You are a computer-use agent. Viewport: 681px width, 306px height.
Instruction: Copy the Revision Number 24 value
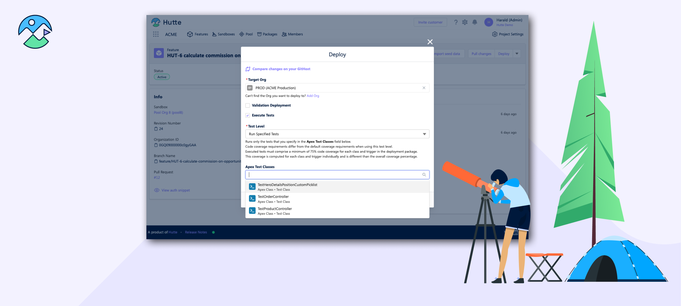click(156, 129)
